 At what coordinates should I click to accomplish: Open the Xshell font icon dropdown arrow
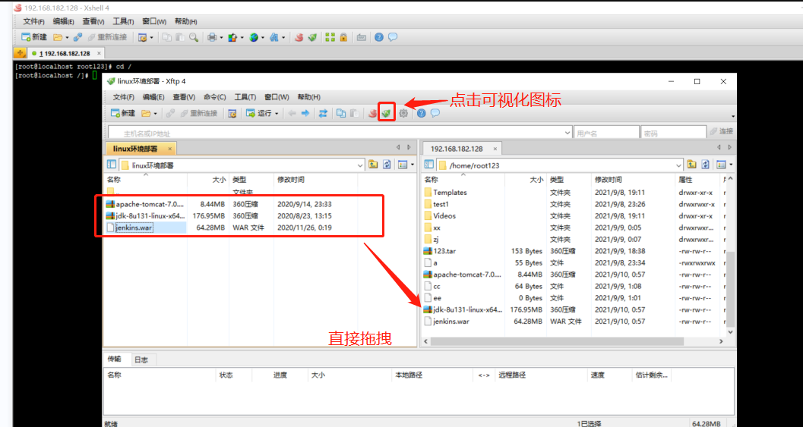coord(283,38)
